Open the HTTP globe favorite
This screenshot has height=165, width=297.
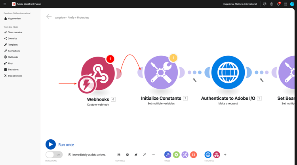208,155
